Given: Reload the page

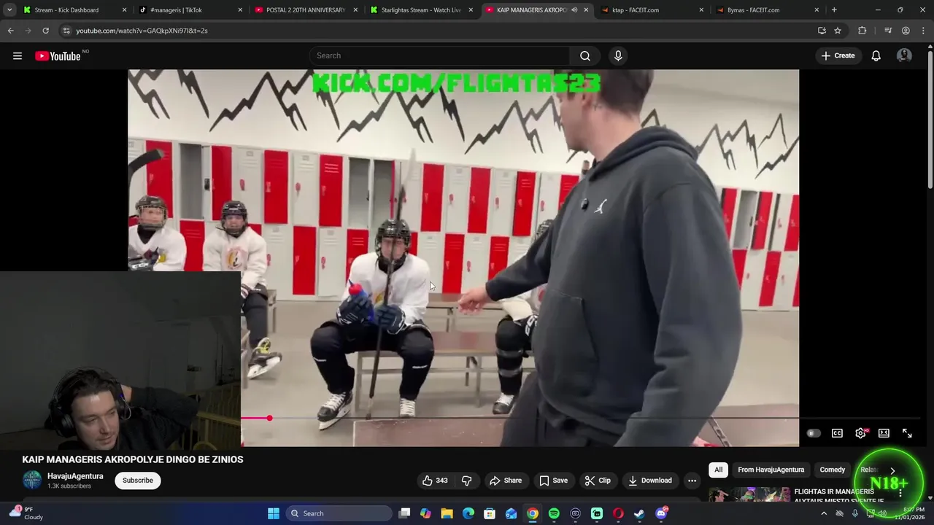Looking at the screenshot, I should pyautogui.click(x=45, y=31).
